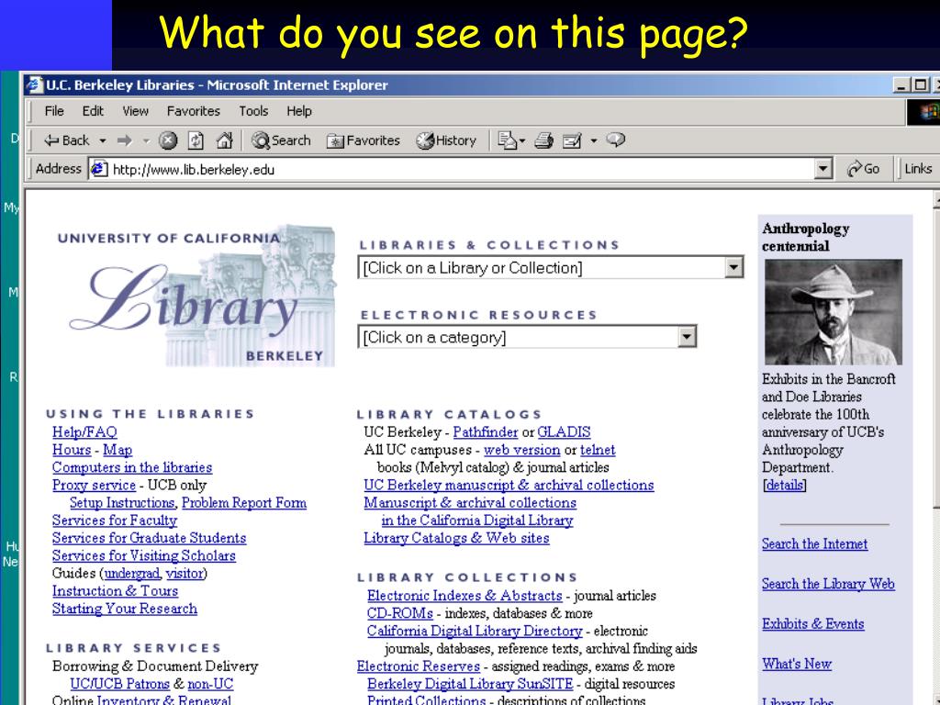Open the Setup Instructions link

(122, 503)
